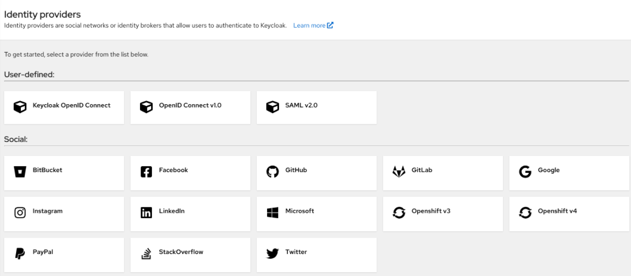Click the external link icon beside Learn more
The height and width of the screenshot is (276, 631).
pyautogui.click(x=330, y=26)
